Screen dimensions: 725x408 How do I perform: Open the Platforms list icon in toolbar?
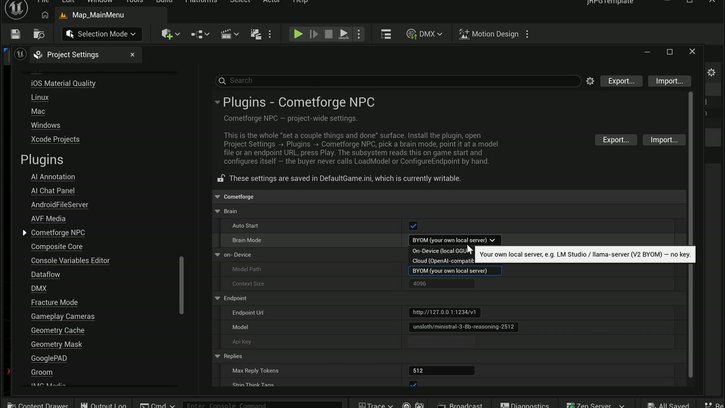[x=386, y=34]
